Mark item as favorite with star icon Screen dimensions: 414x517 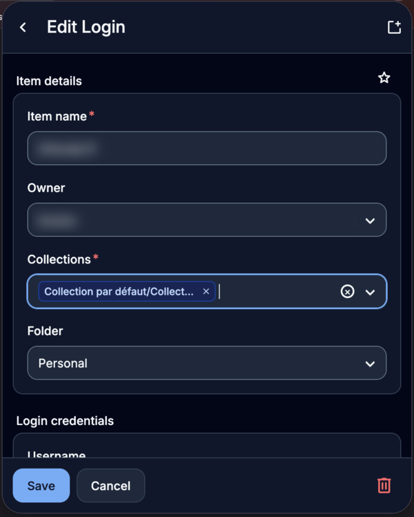[x=384, y=78]
